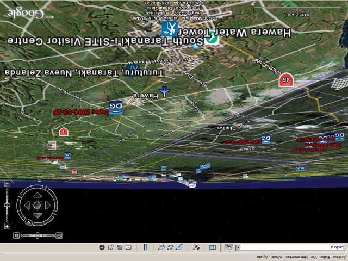
Task: Click the photo thumbnail placemark on map
Action: 52,146
